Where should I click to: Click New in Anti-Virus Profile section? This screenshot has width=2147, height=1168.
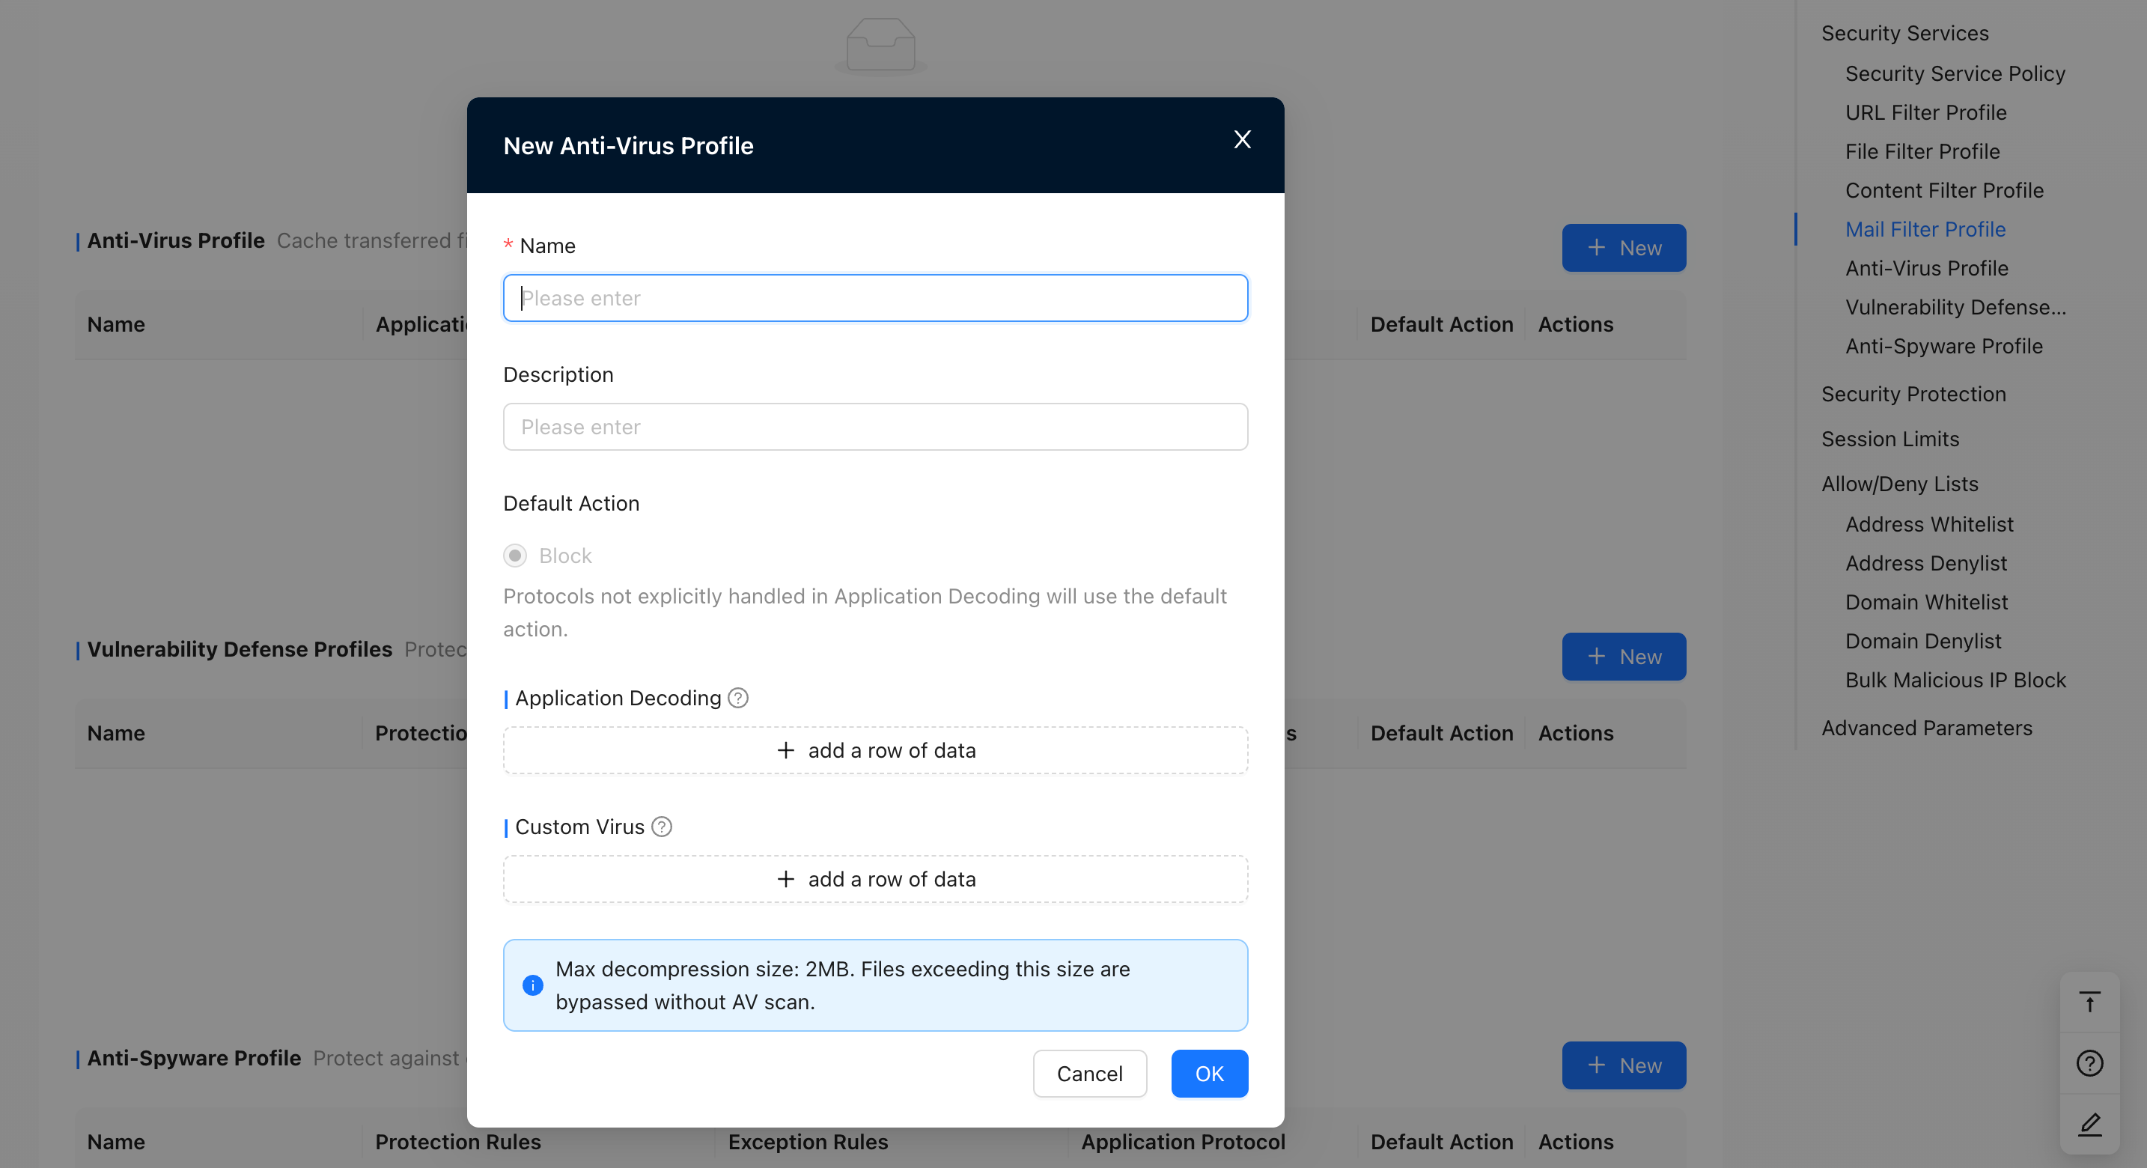(1624, 248)
